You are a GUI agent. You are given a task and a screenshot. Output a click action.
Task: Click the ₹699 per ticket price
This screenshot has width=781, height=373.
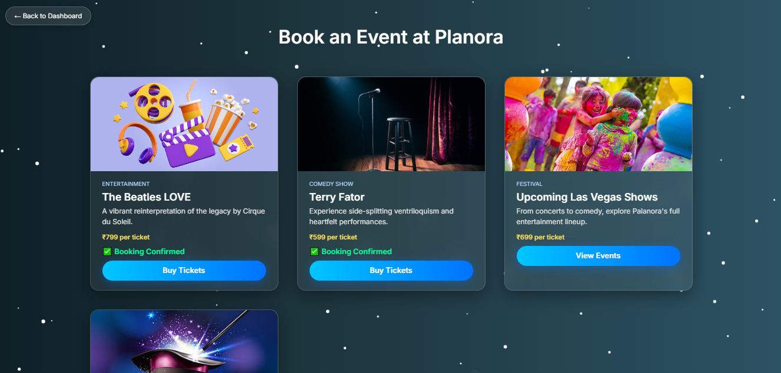pos(540,238)
